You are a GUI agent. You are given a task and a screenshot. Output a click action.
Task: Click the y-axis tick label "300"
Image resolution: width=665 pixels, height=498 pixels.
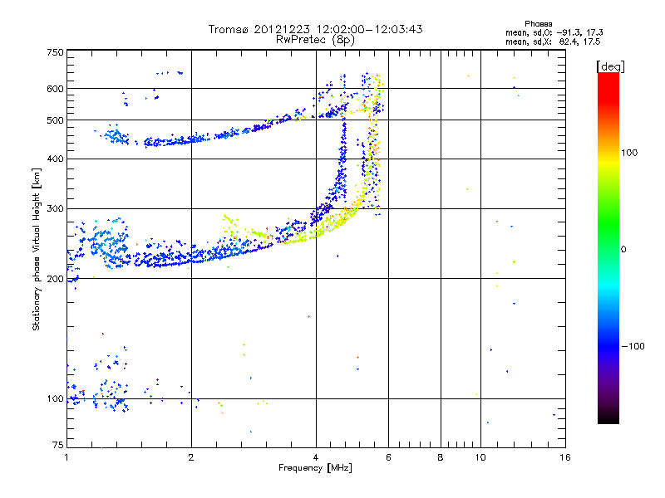click(55, 208)
